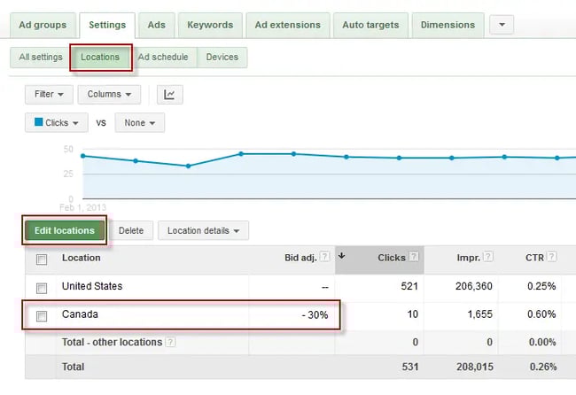The height and width of the screenshot is (395, 576).
Task: Click the blue Clicks metric color swatch
Action: click(x=39, y=123)
